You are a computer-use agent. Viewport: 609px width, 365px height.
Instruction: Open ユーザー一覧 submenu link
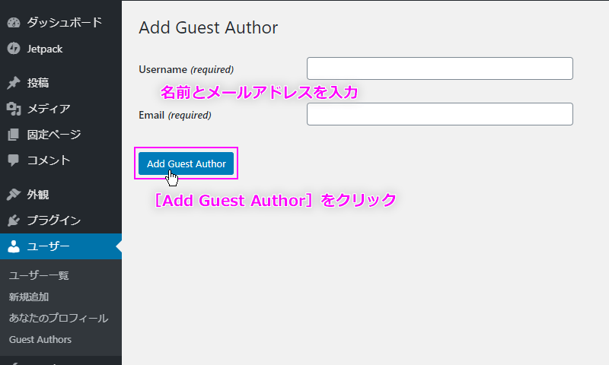pos(39,275)
